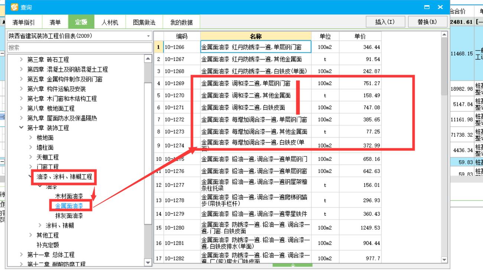Select row 每增加调合漆一遍,单层钢门窗
Image resolution: width=483 pixels, height=275 pixels.
pos(256,120)
